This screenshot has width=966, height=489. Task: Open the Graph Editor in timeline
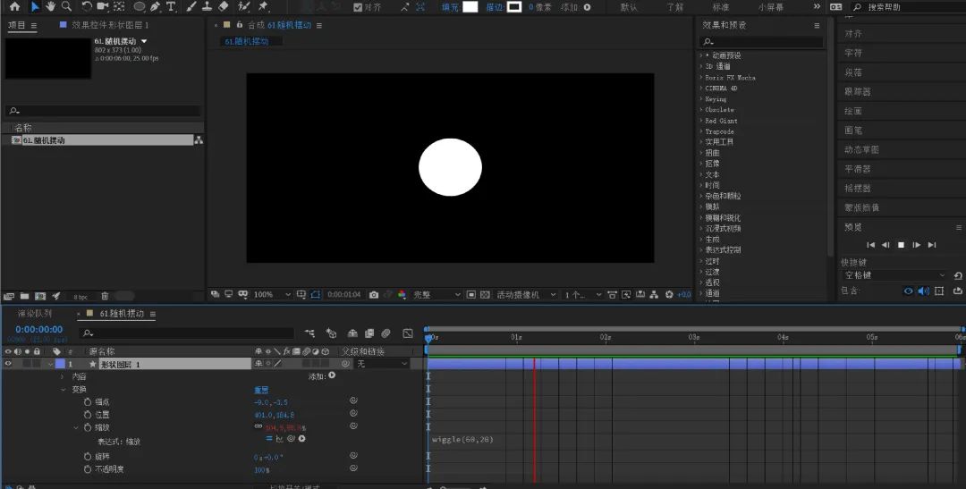407,333
